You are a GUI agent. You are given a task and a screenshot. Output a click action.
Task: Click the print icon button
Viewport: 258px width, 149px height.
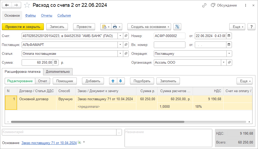click(x=115, y=27)
